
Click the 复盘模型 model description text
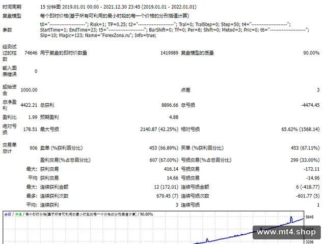coord(114,16)
